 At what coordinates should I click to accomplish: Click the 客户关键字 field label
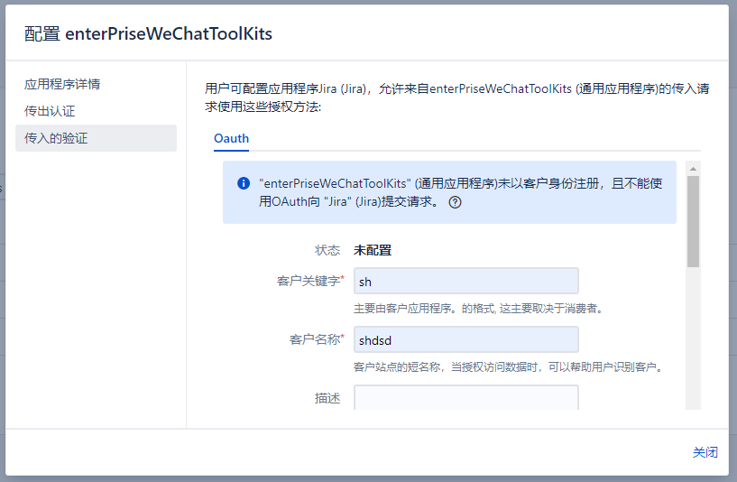309,281
